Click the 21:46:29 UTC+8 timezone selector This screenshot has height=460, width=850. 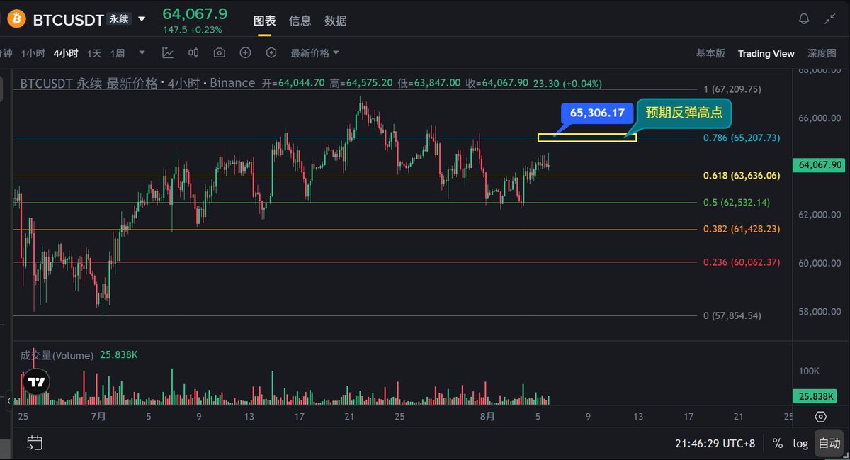pos(715,444)
